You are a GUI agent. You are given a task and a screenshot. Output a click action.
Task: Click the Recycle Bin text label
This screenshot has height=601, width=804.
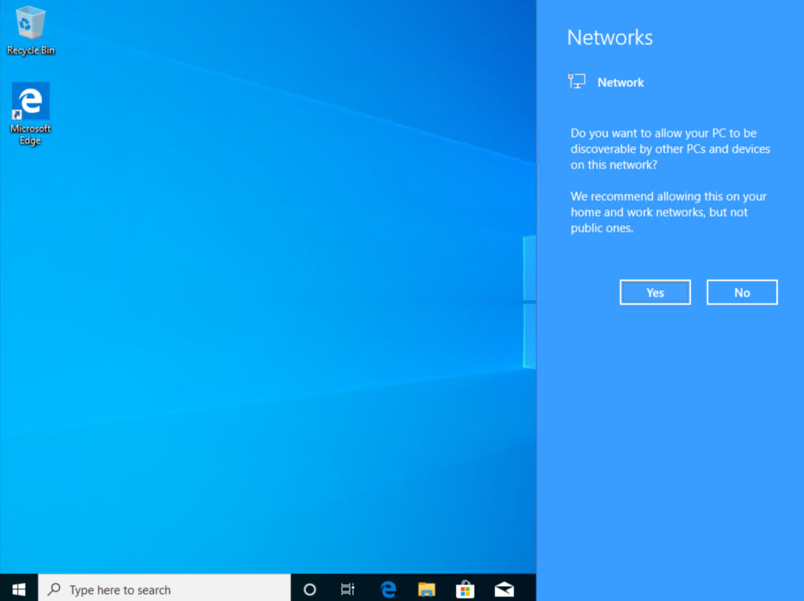[31, 51]
